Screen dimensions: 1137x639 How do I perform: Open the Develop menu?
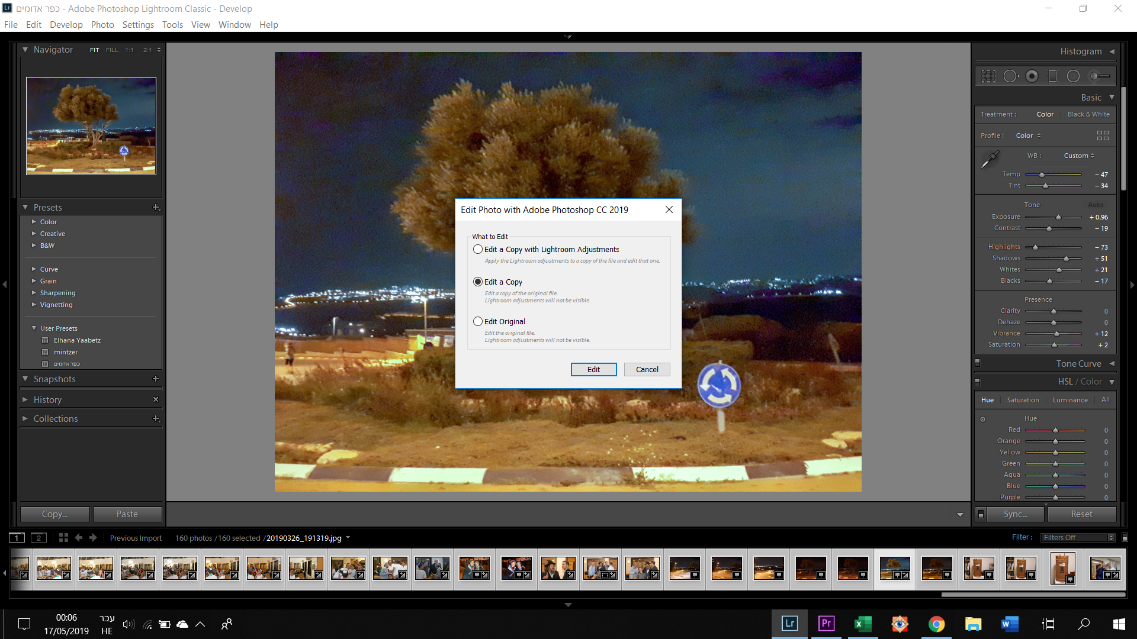(x=66, y=25)
